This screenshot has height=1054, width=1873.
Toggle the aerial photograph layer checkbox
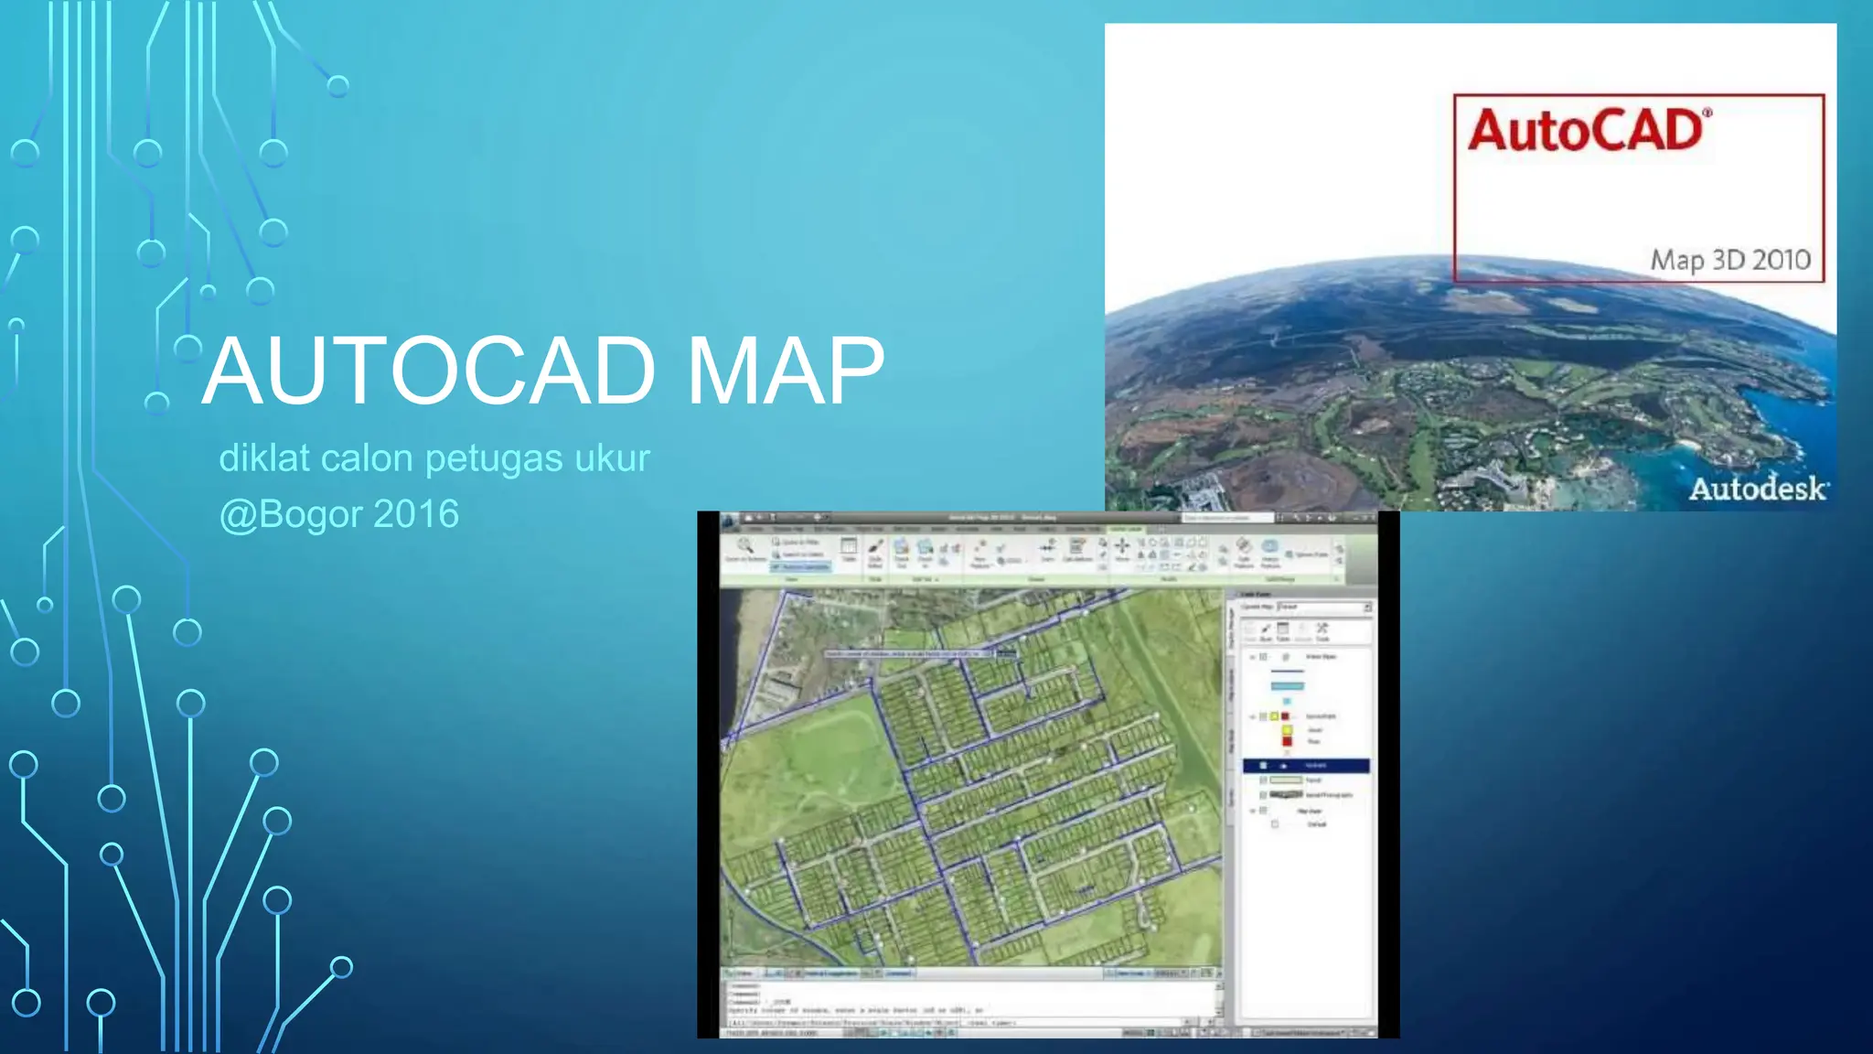pyautogui.click(x=1263, y=795)
